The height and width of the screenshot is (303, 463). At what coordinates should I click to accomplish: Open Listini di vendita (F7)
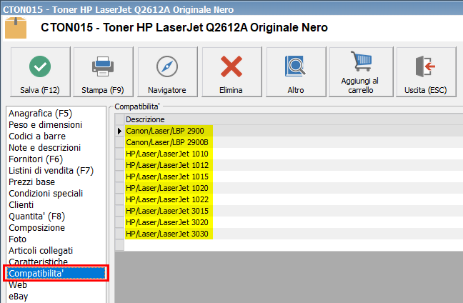click(51, 171)
